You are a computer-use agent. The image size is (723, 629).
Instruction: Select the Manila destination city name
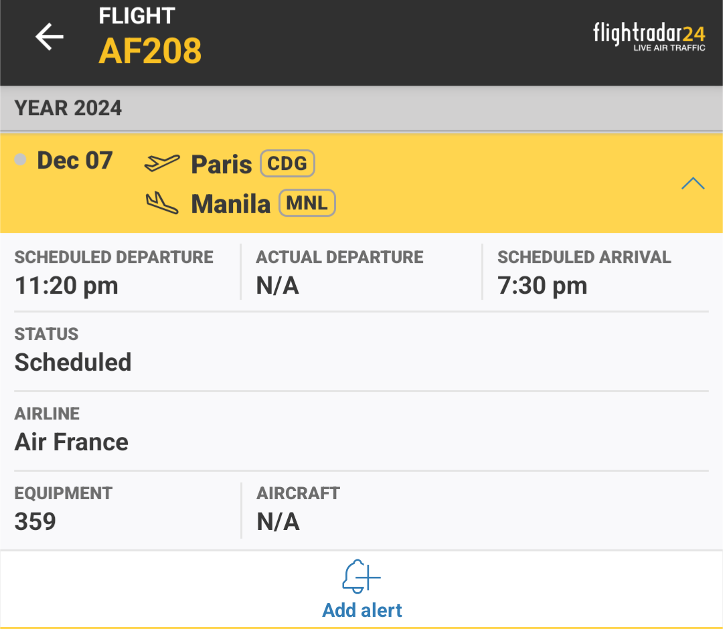click(231, 204)
